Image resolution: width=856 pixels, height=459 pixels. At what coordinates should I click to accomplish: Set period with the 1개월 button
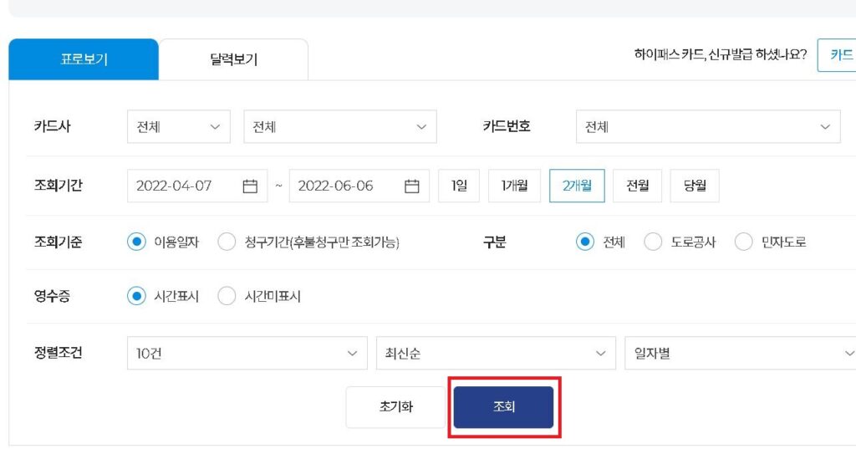[514, 186]
